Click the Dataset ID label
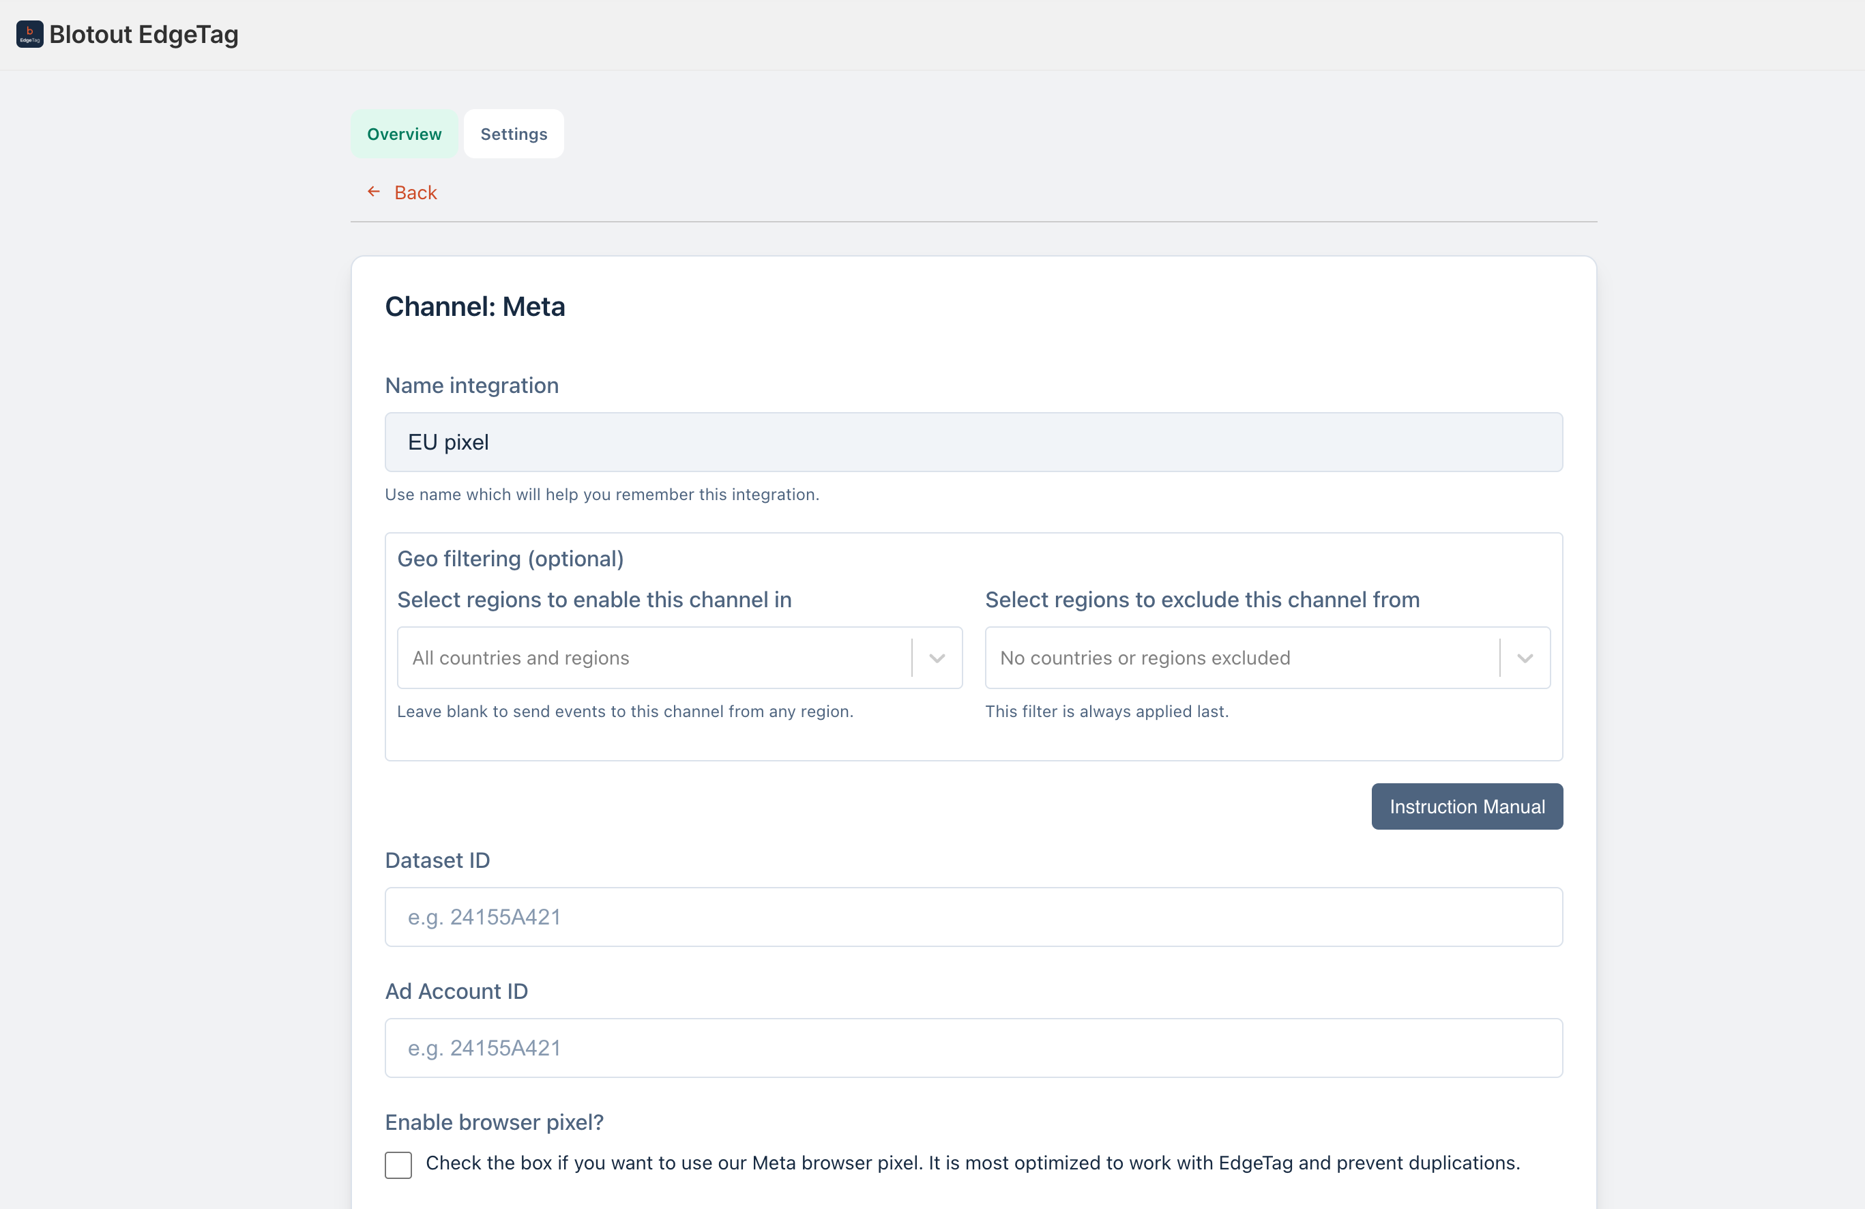 (437, 860)
